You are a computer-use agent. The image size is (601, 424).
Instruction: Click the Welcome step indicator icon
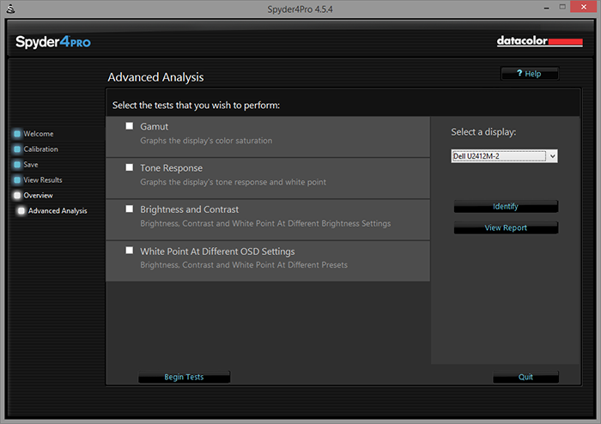click(x=16, y=134)
